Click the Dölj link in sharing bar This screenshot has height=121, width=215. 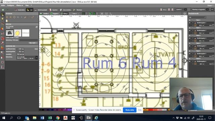(x=140, y=110)
